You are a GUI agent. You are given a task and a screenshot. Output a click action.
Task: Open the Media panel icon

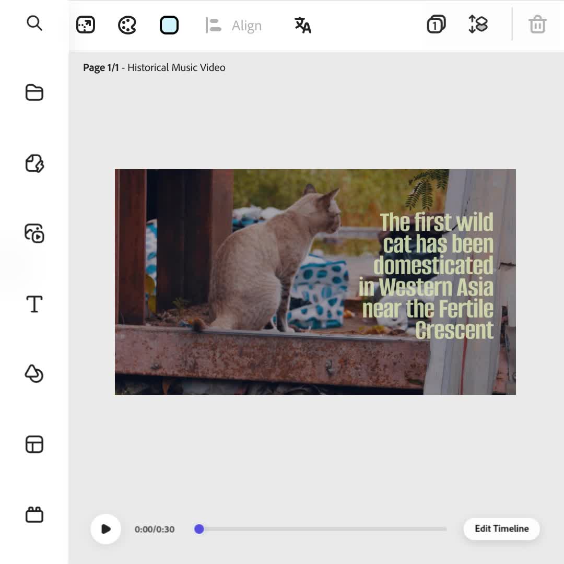34,233
